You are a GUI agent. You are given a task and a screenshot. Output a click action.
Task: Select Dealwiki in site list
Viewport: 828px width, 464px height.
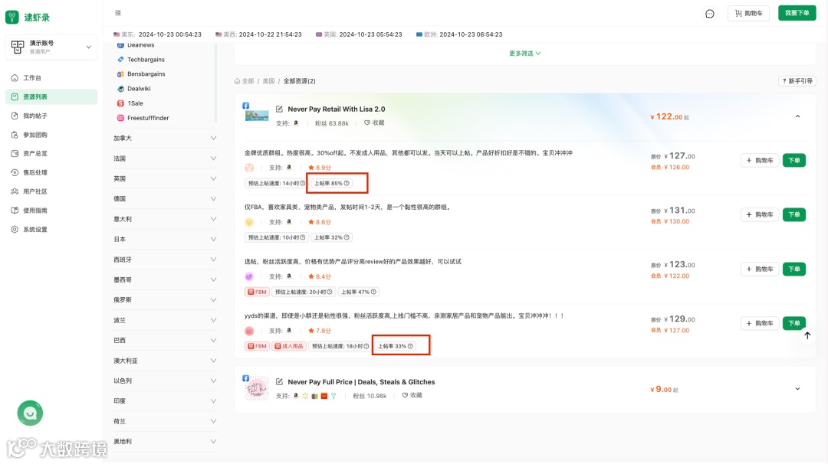point(139,89)
